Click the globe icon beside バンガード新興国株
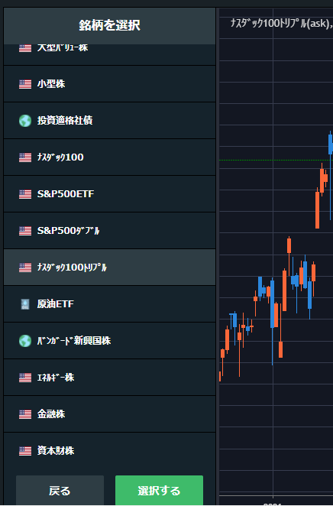 click(x=25, y=341)
